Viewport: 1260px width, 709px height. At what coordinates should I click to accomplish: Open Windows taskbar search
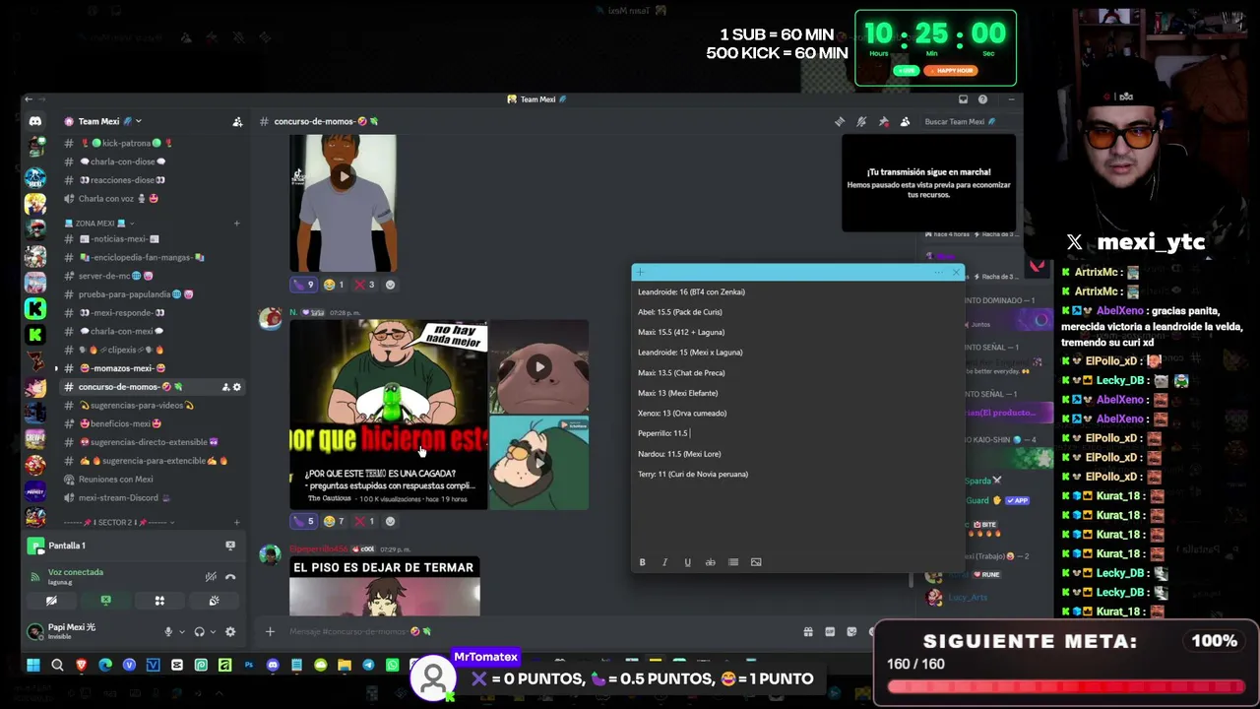(57, 666)
